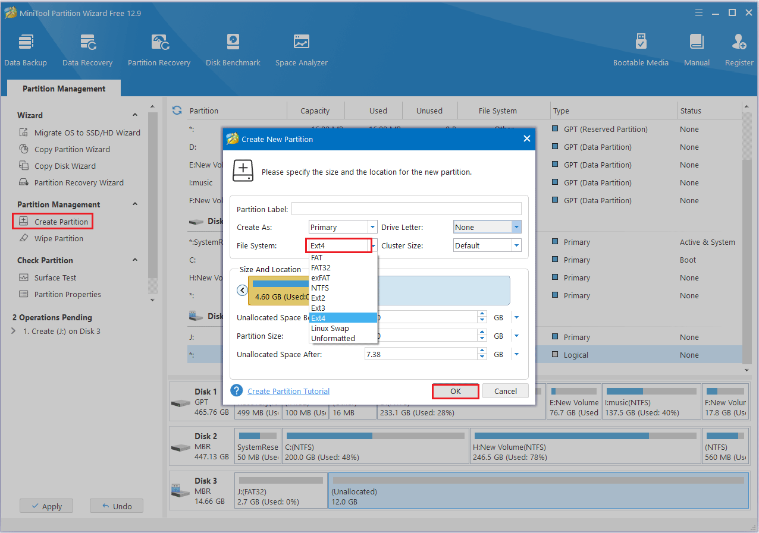This screenshot has width=759, height=533.
Task: Click the help icon beside Create Partition Tutorial
Action: click(237, 390)
